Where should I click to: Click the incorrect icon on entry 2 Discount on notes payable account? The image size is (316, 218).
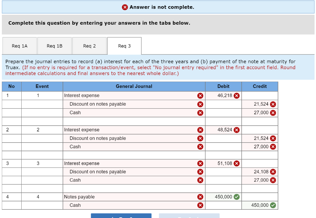coord(200,138)
